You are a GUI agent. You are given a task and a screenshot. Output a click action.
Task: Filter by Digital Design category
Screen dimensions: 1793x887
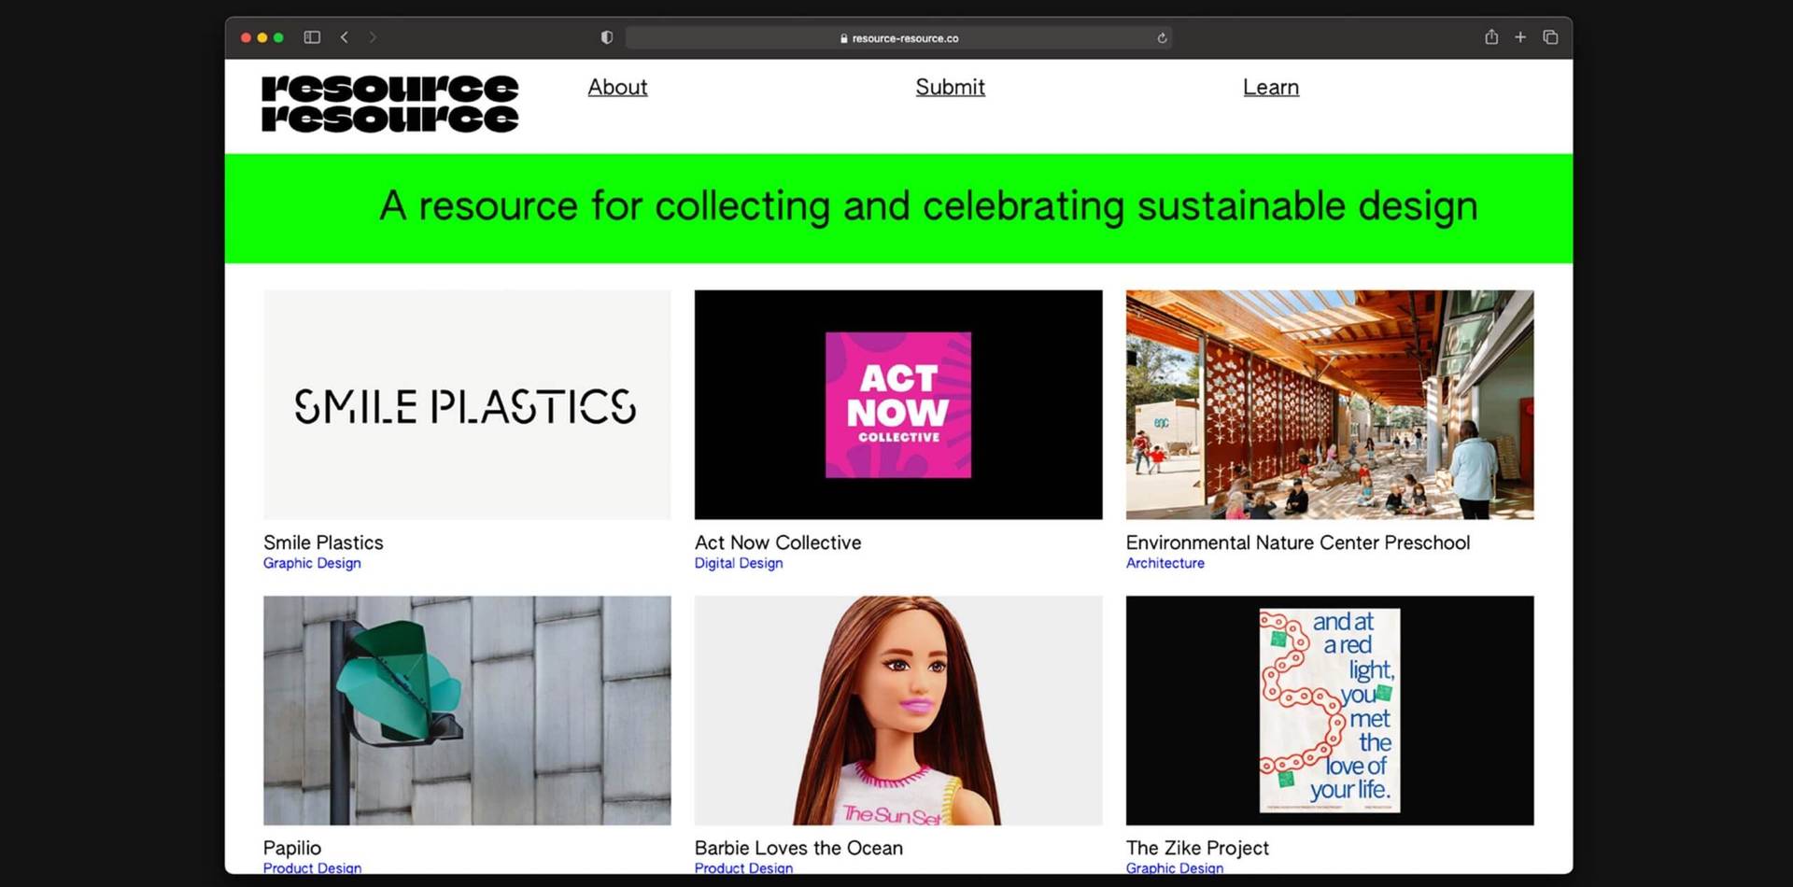[739, 563]
